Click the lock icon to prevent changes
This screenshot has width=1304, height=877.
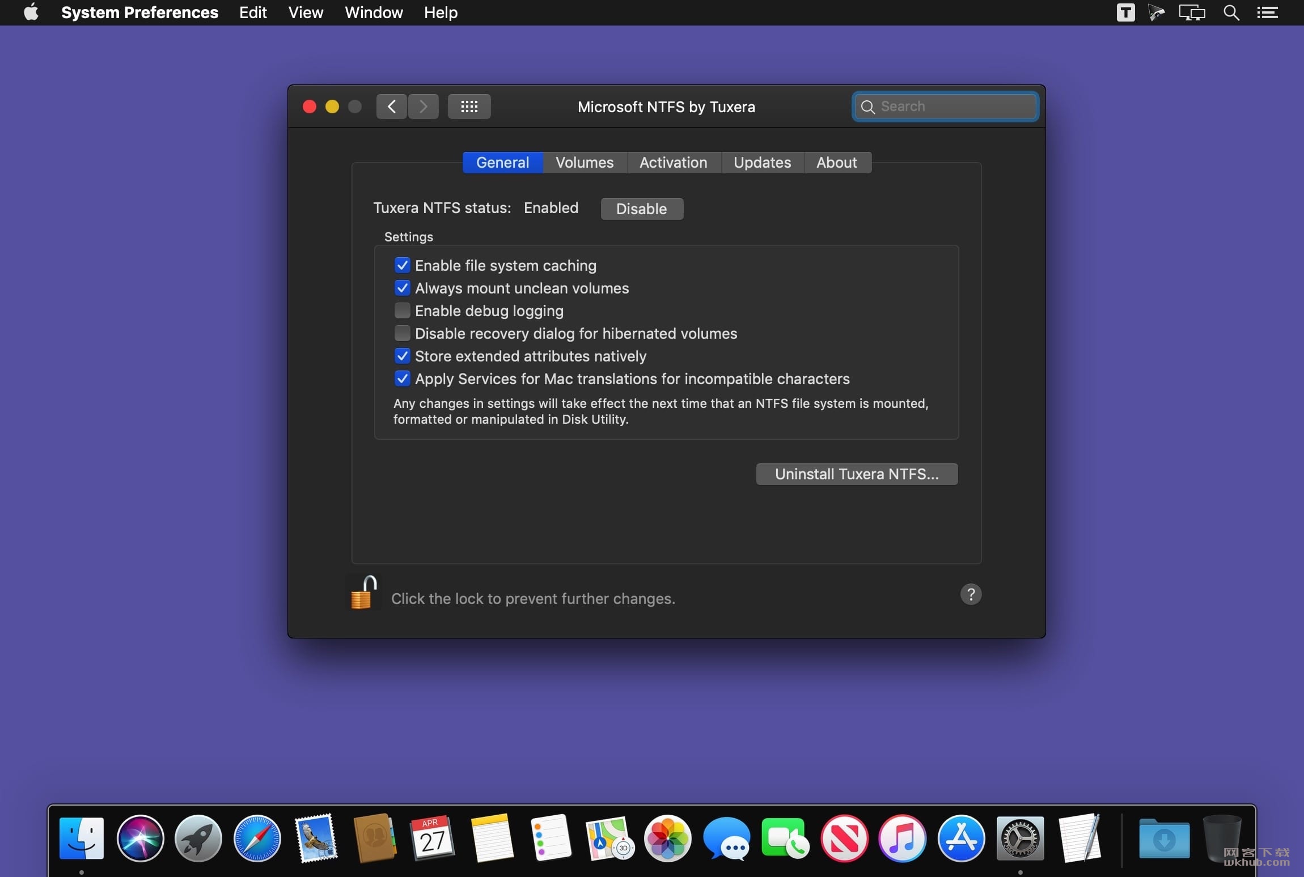[x=363, y=593]
